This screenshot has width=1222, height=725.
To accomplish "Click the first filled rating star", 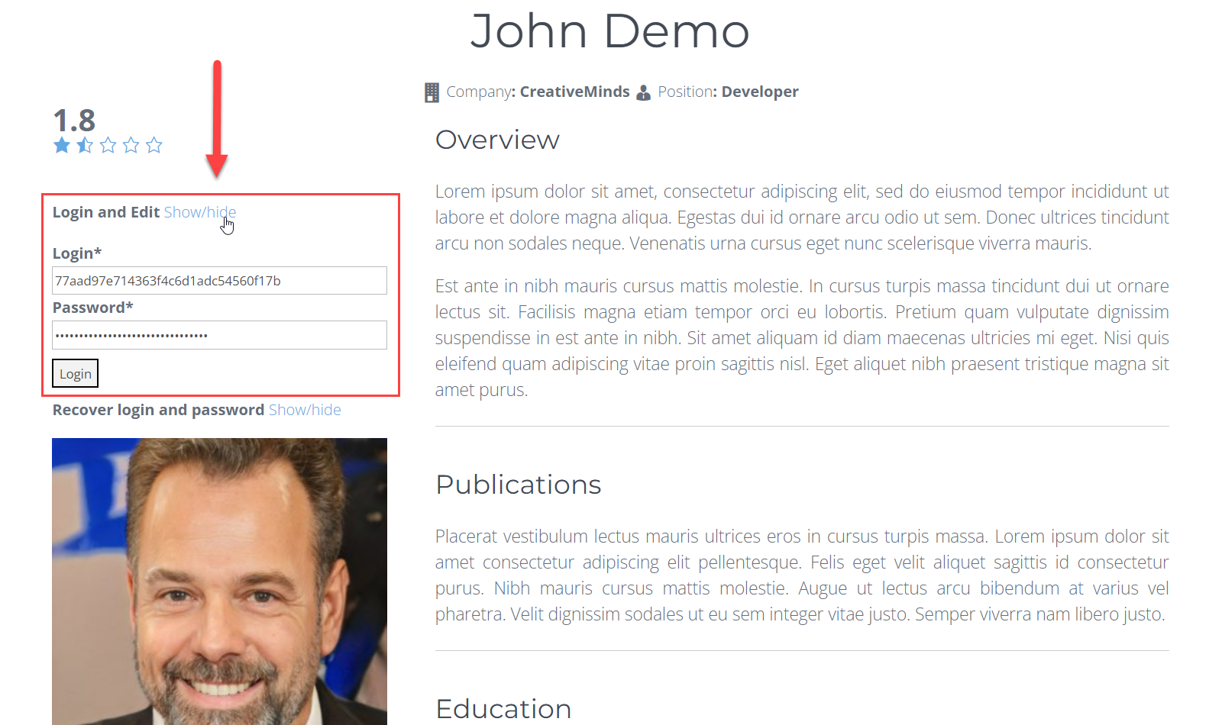I will coord(62,145).
